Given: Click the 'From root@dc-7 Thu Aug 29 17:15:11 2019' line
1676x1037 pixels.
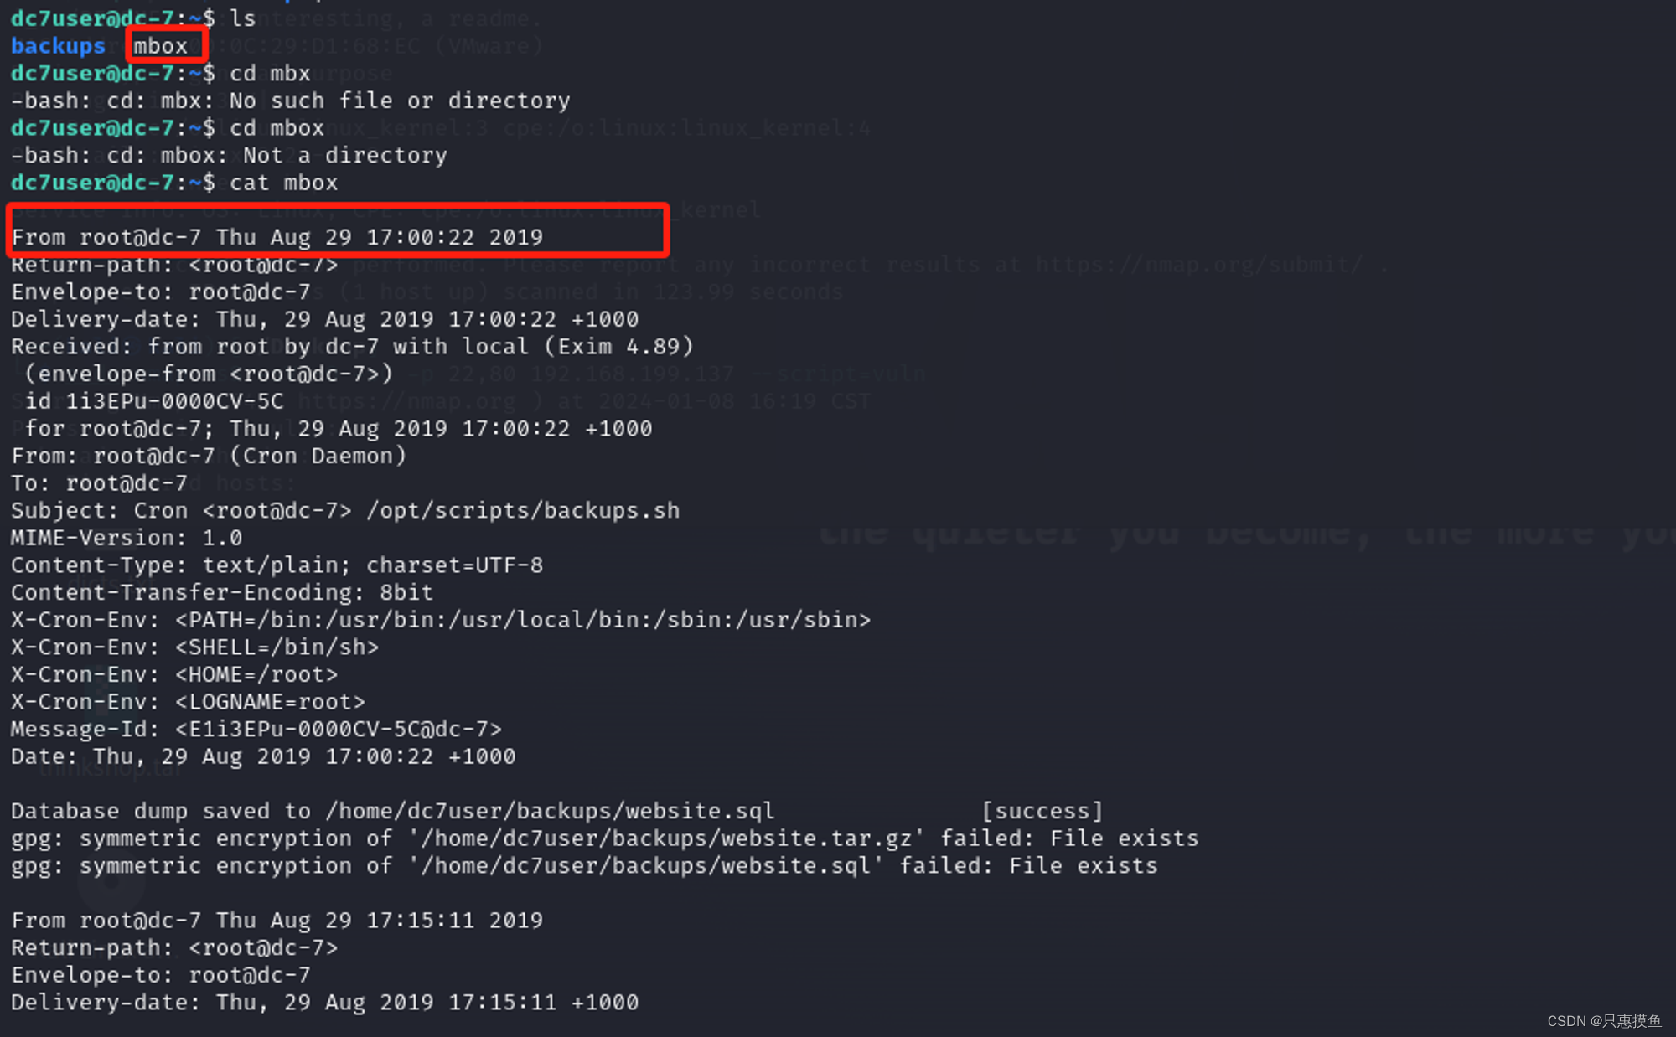Looking at the screenshot, I should (277, 921).
